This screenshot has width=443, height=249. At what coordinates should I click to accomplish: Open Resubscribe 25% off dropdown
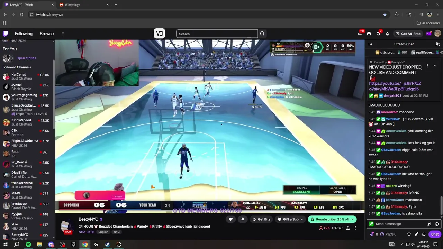(x=332, y=219)
